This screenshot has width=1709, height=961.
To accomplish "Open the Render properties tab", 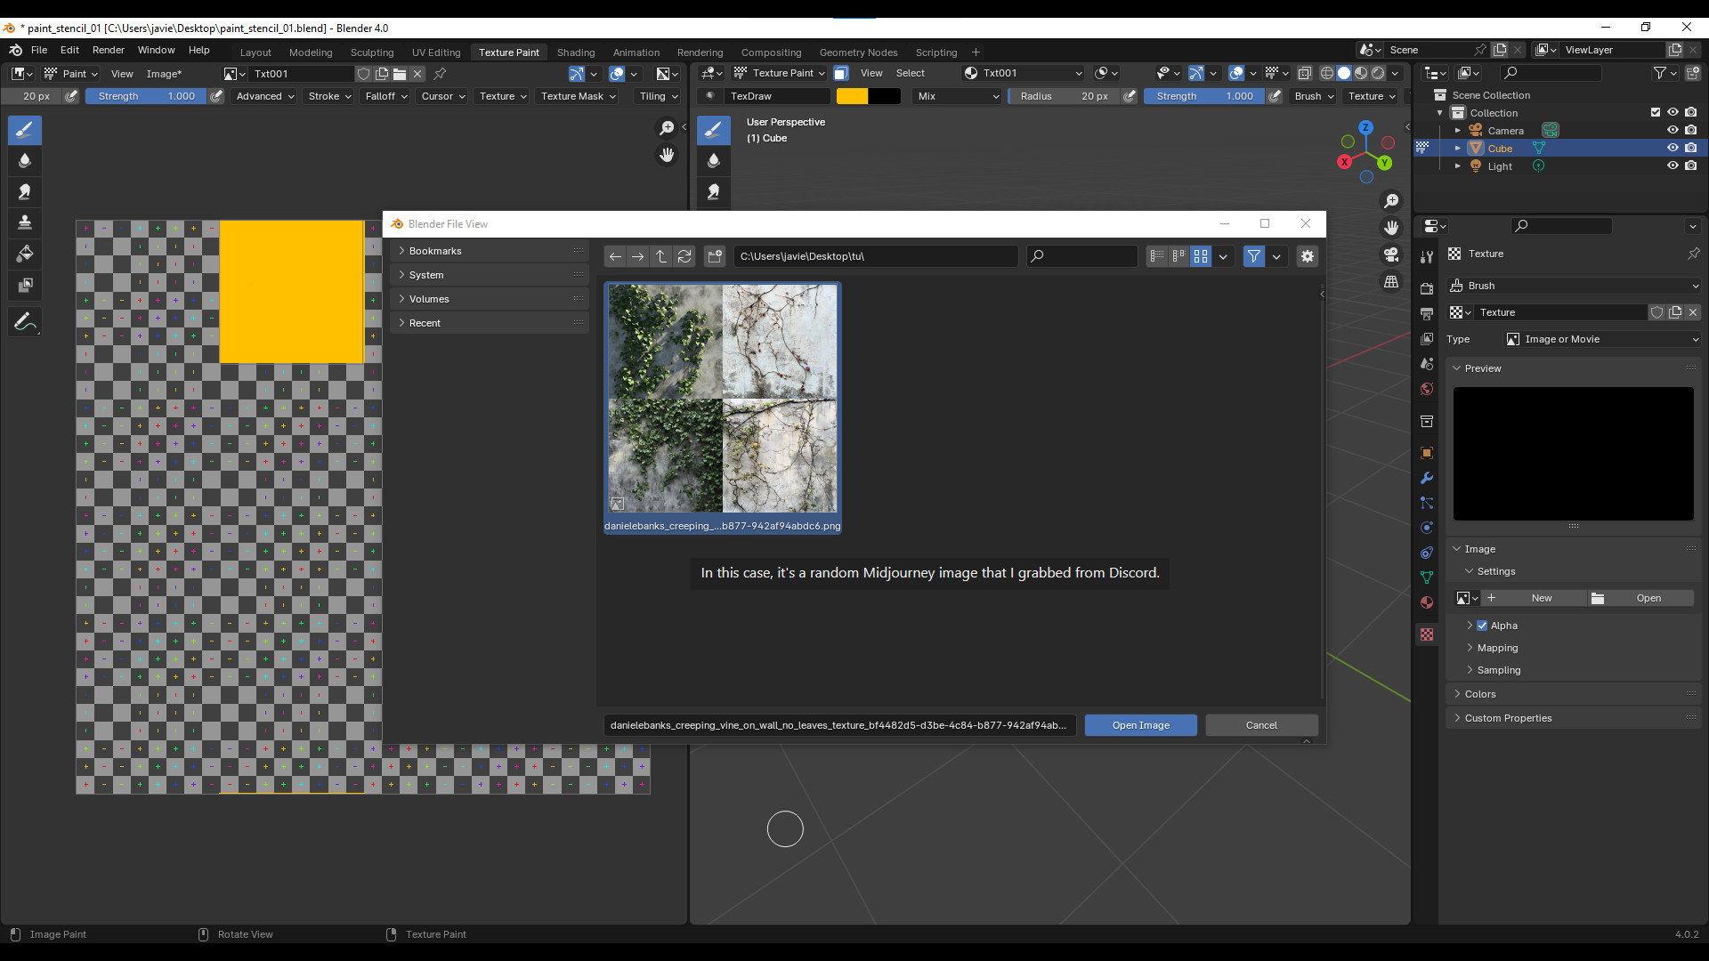I will point(1427,288).
